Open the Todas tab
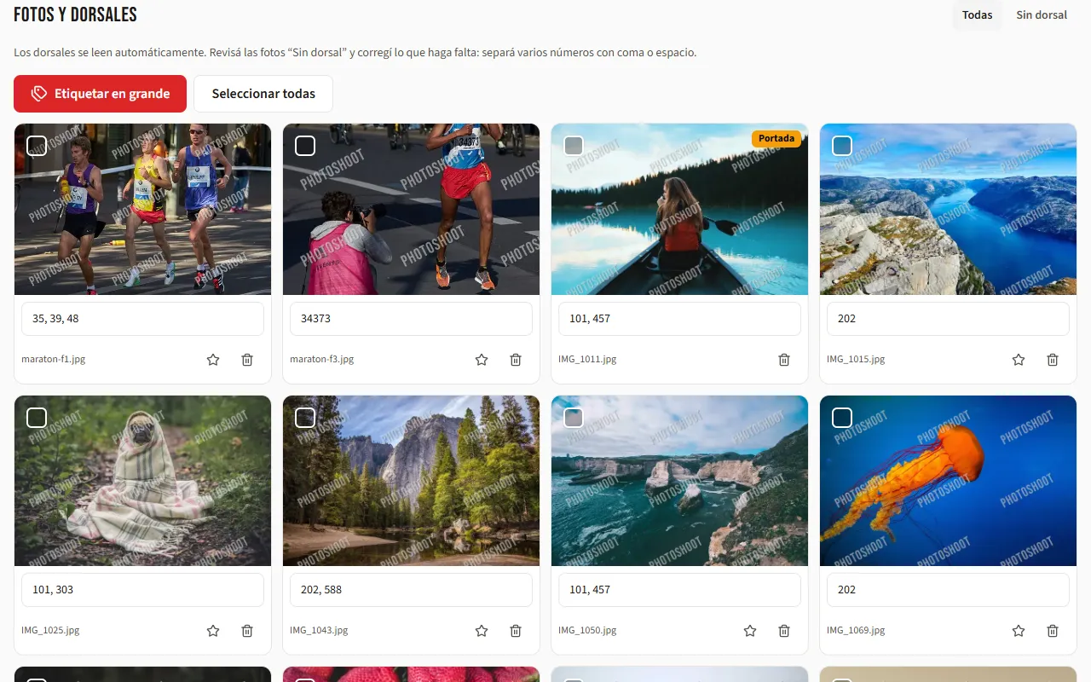This screenshot has width=1091, height=682. click(978, 14)
